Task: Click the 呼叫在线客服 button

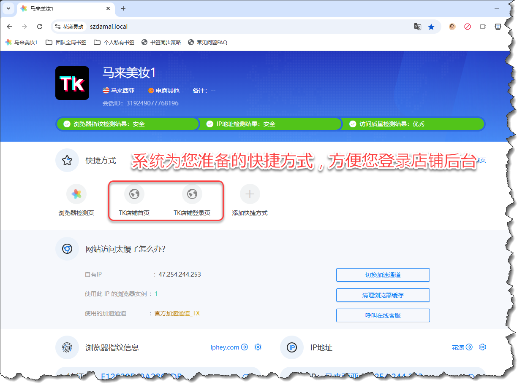Action: 383,315
